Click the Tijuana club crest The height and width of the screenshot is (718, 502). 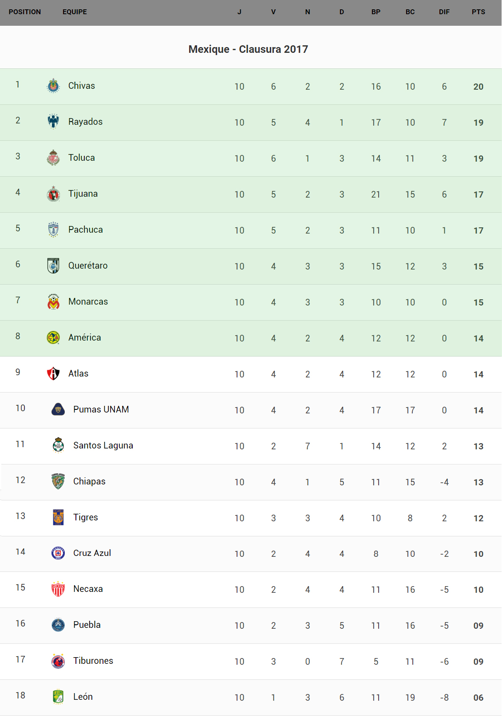[53, 194]
